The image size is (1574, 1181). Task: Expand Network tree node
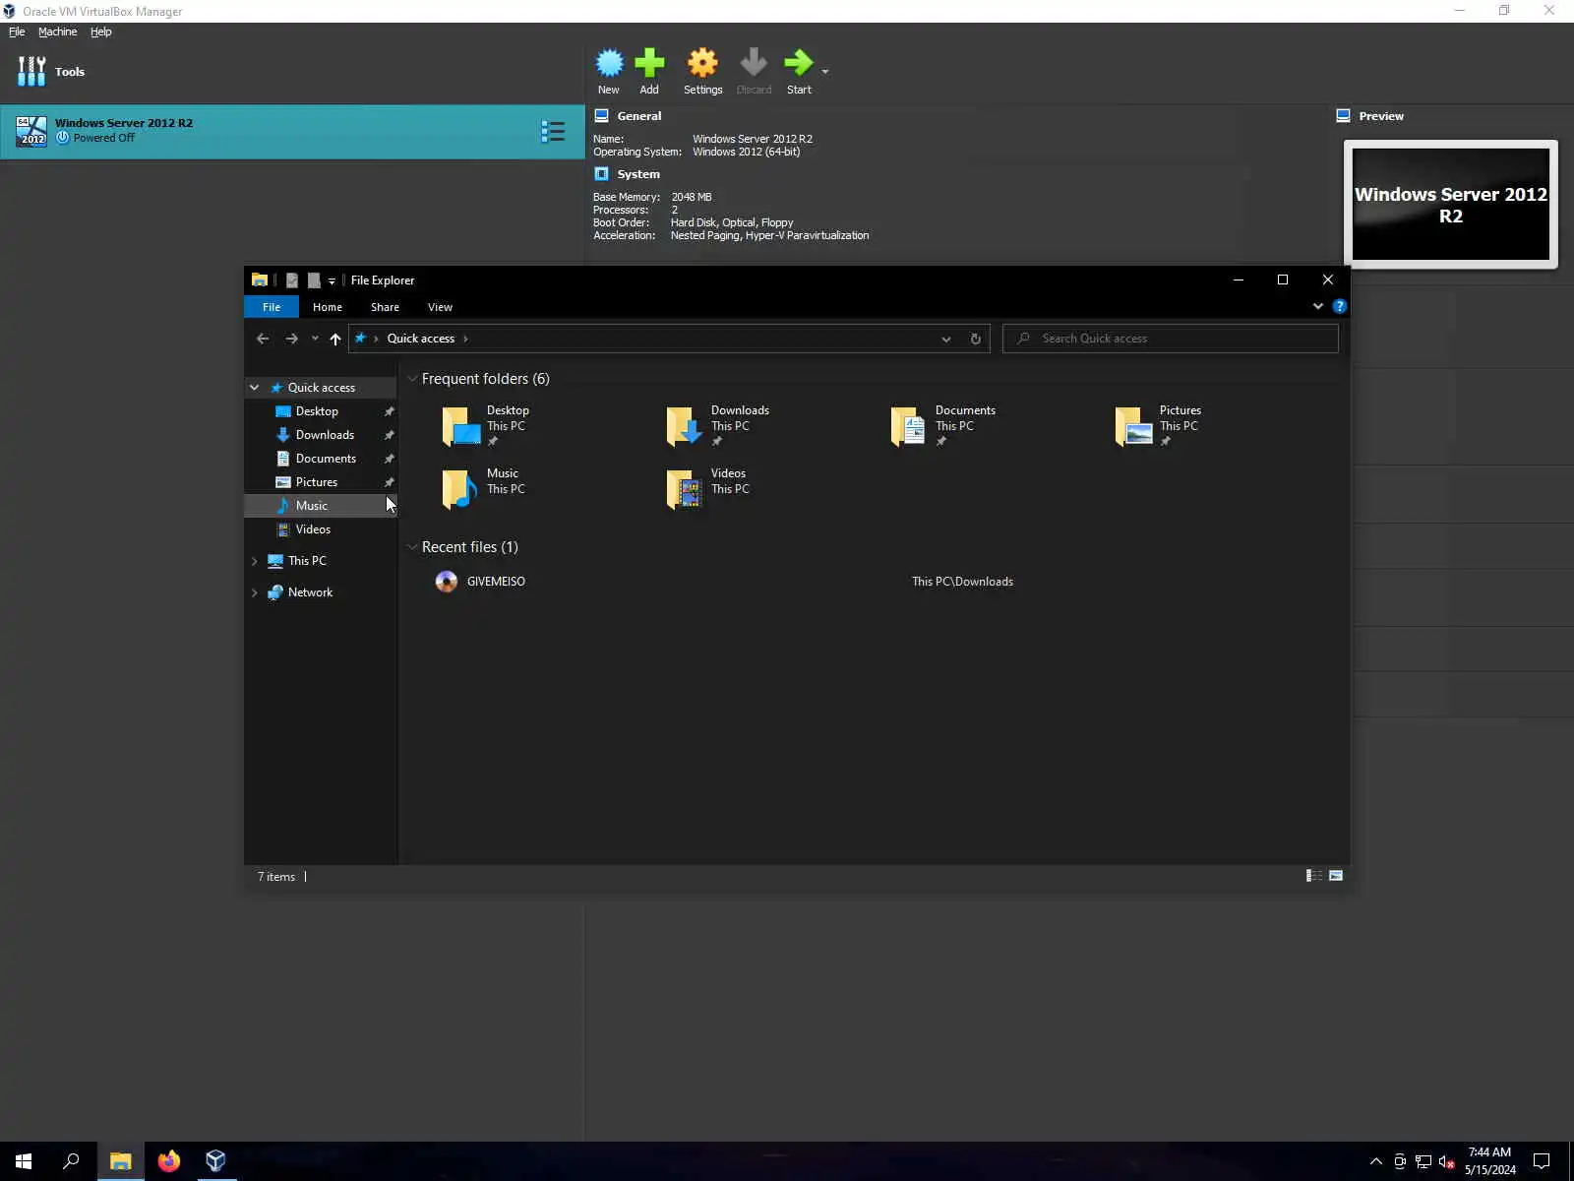coord(255,592)
